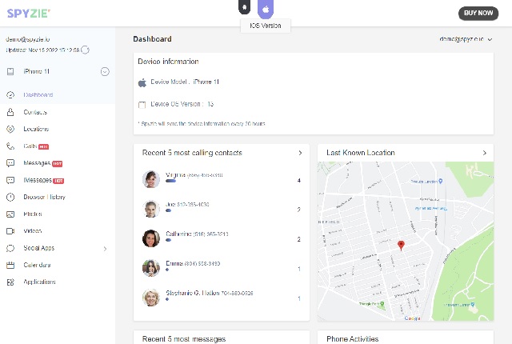The width and height of the screenshot is (512, 344).
Task: Click Virginia's call count progress bar
Action: [x=170, y=181]
